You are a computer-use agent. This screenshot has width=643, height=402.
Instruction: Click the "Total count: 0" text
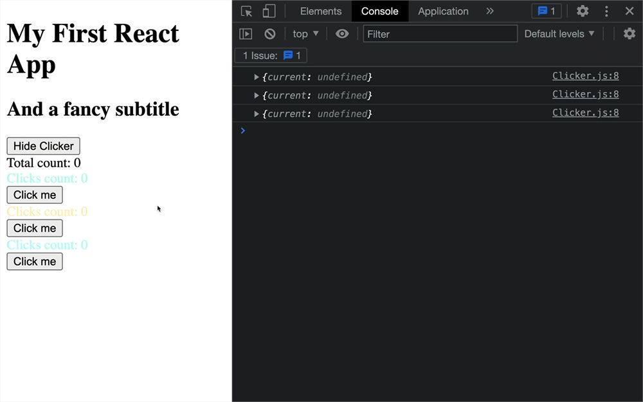click(x=44, y=163)
